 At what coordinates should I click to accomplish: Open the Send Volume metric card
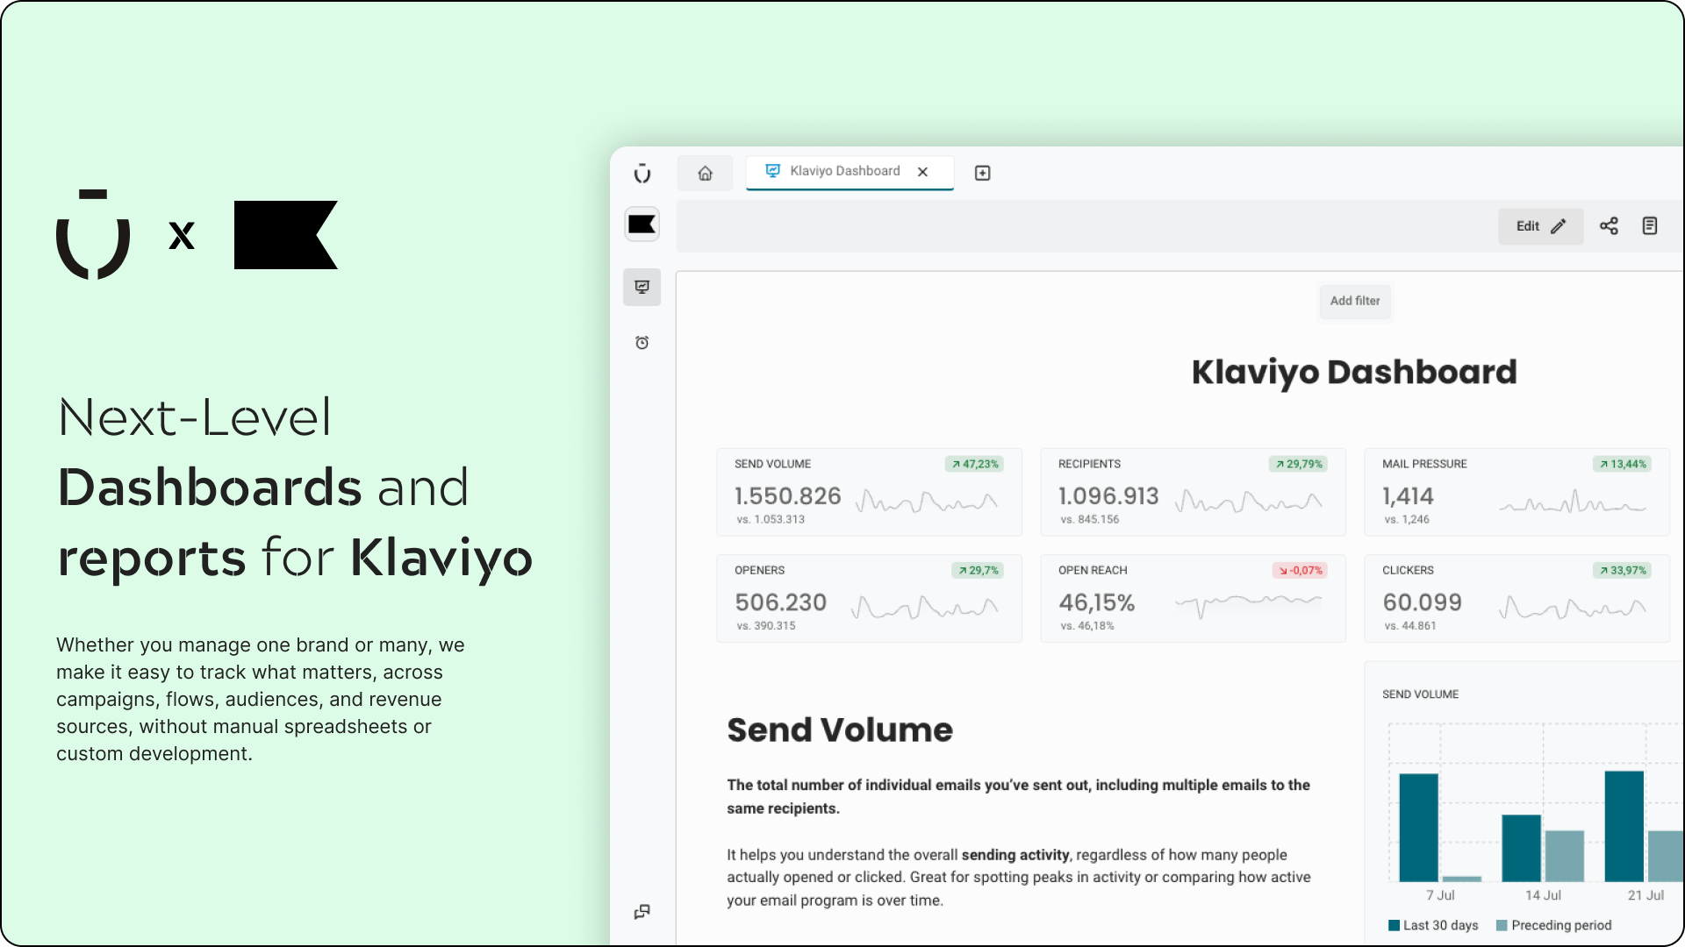point(868,492)
